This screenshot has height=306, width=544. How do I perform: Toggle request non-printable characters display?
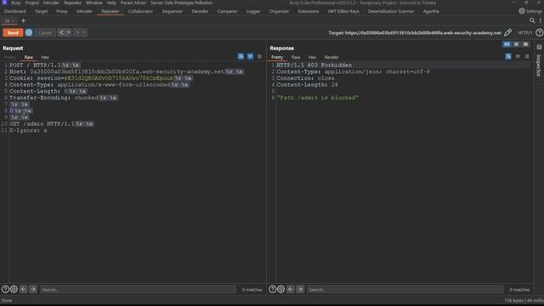(x=250, y=57)
